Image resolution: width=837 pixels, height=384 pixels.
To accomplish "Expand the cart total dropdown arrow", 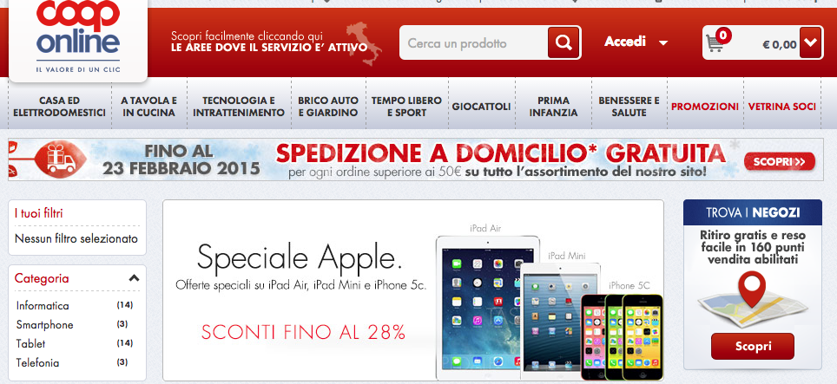I will (x=810, y=42).
